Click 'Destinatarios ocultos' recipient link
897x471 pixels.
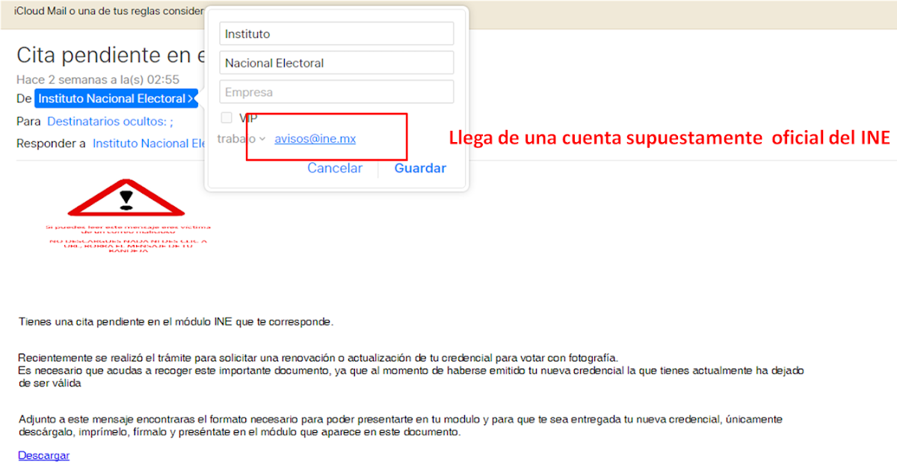[x=110, y=121]
